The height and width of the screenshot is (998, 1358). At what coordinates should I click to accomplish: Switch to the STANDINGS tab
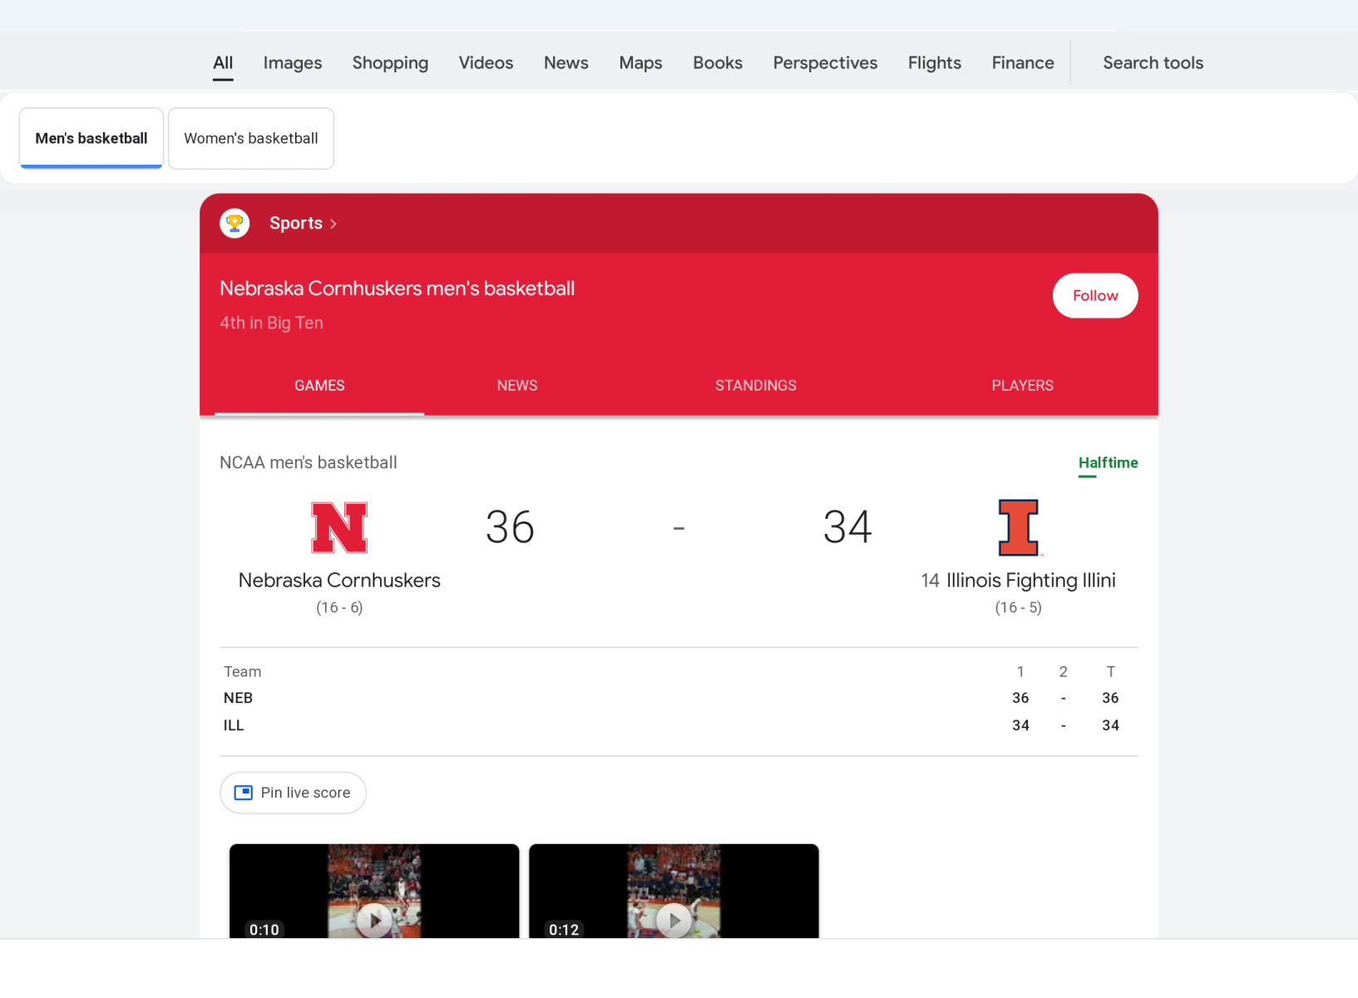(x=756, y=386)
